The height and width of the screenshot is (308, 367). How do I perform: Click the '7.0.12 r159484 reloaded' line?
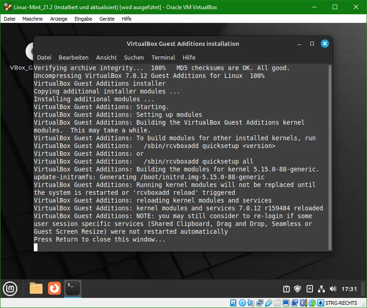178,208
